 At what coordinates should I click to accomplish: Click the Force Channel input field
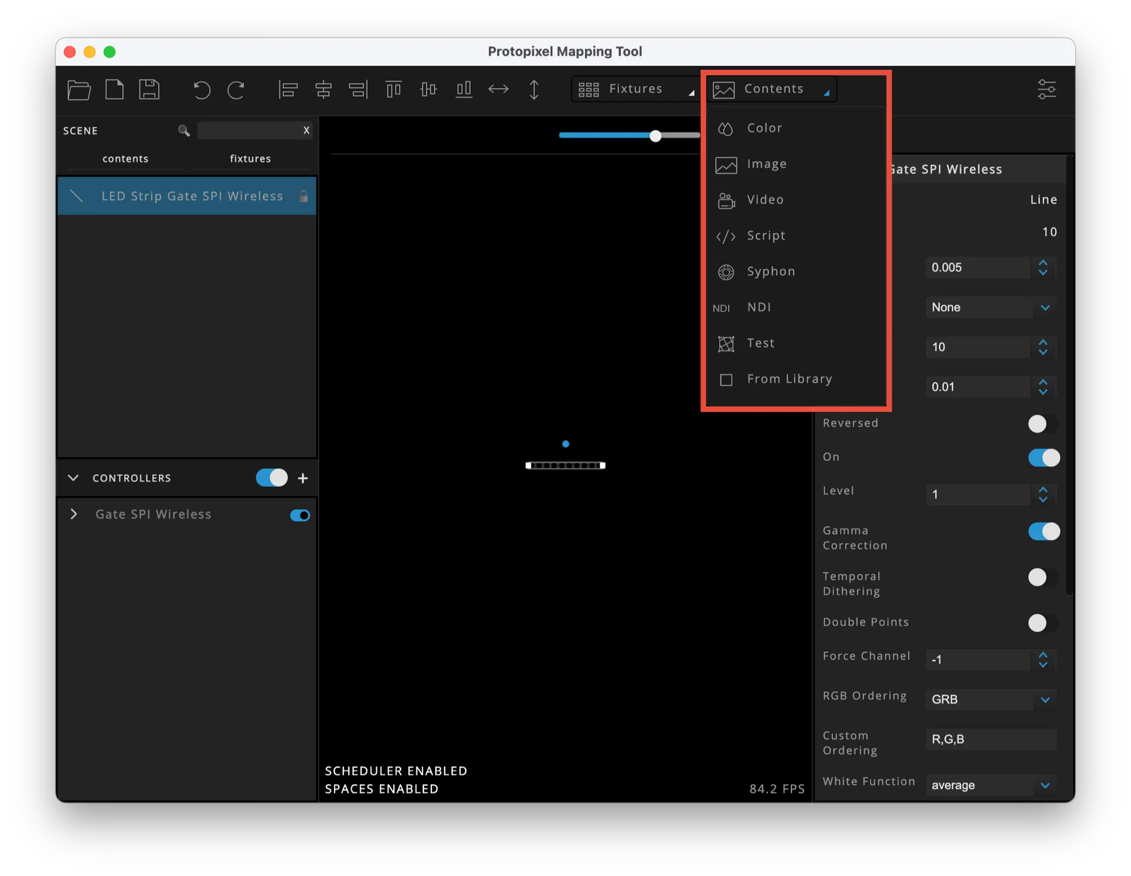[978, 659]
